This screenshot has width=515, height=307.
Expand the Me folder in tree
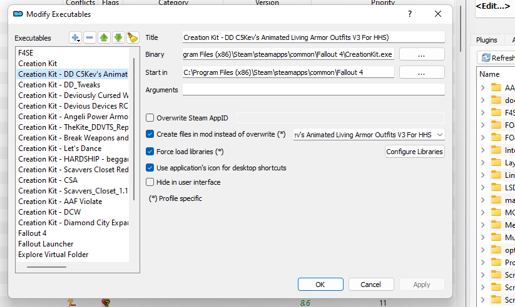(483, 225)
